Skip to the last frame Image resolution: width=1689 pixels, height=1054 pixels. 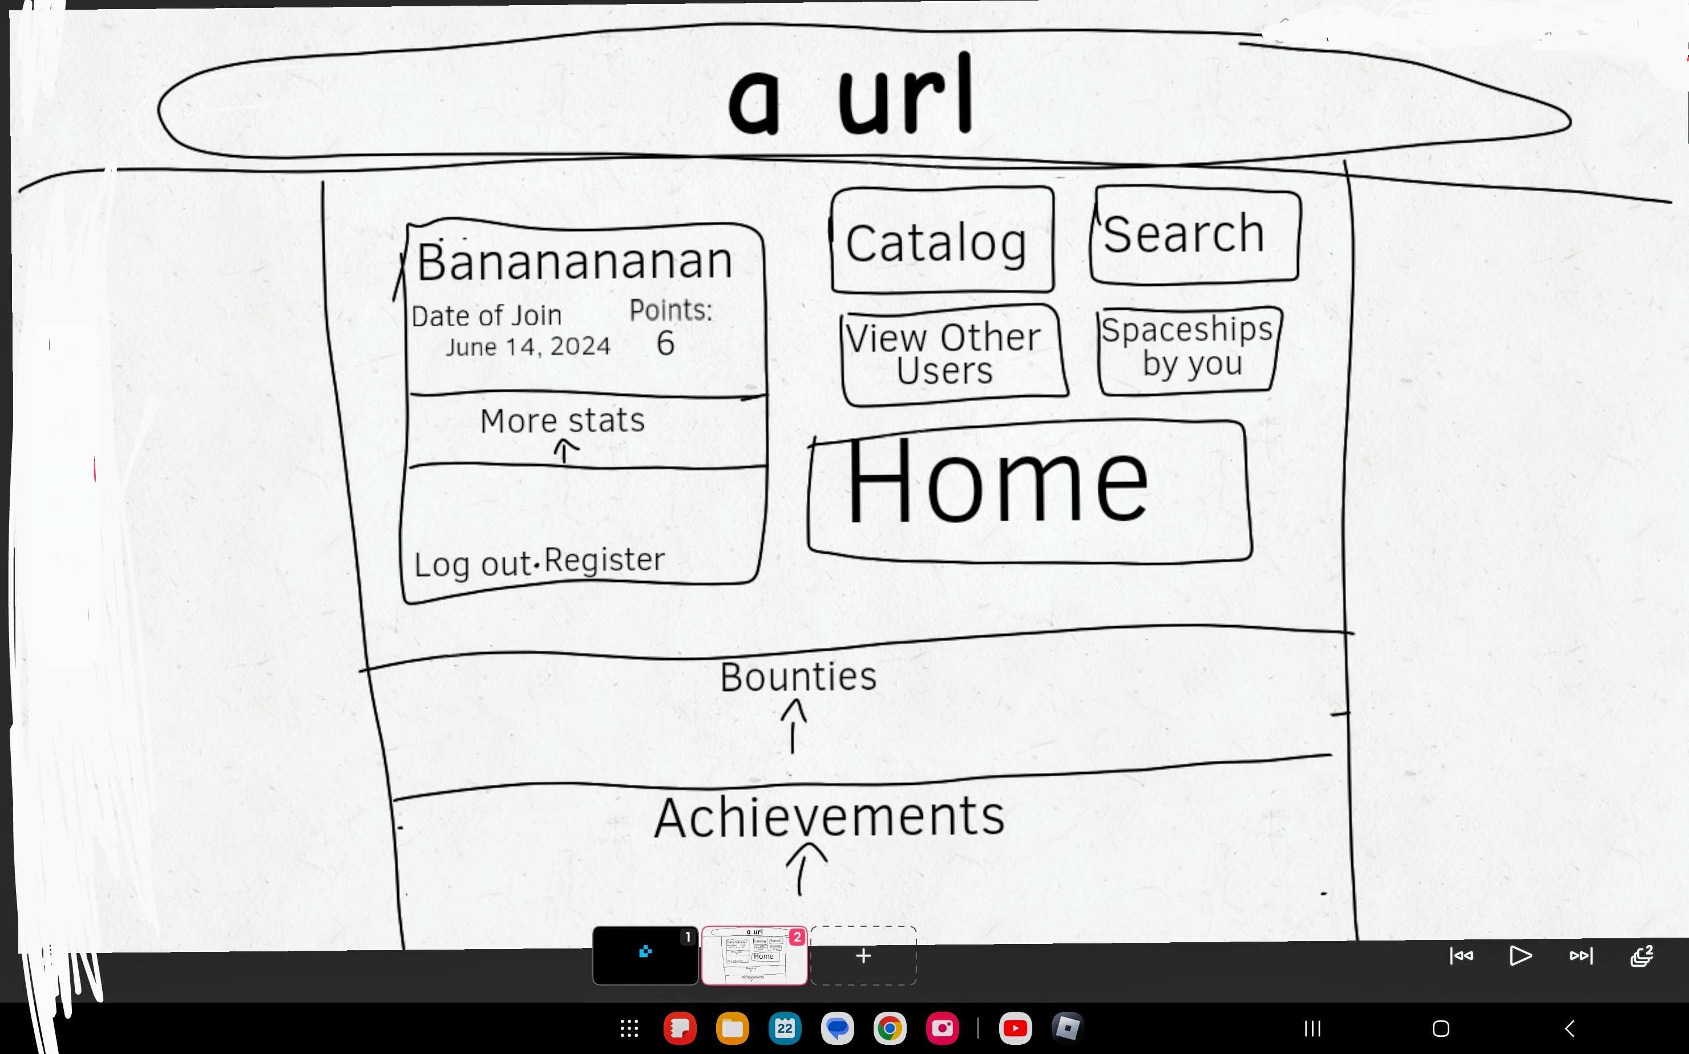coord(1582,956)
